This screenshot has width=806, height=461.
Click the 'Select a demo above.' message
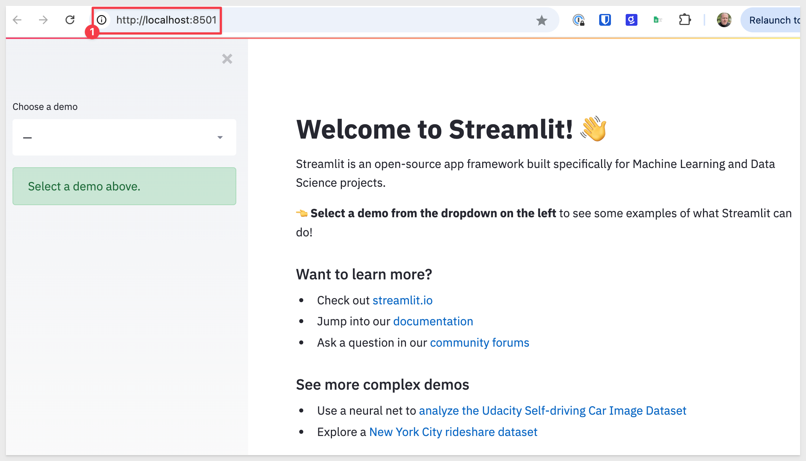124,186
